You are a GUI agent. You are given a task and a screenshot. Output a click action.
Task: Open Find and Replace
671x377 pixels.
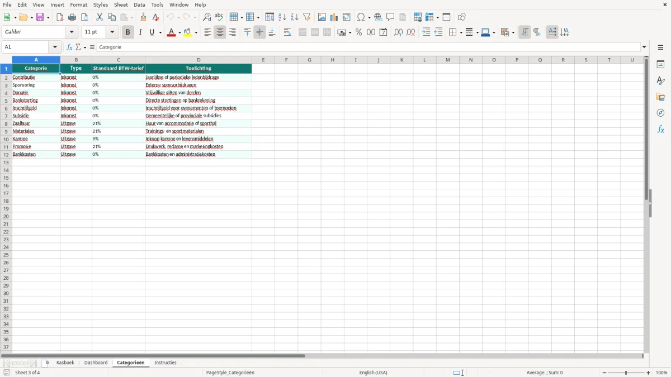(x=207, y=17)
